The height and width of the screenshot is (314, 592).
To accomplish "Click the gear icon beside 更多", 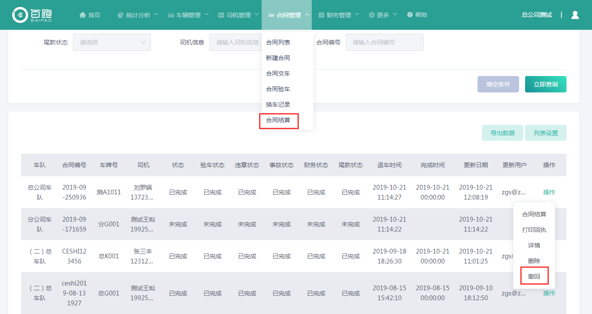I will tap(371, 15).
